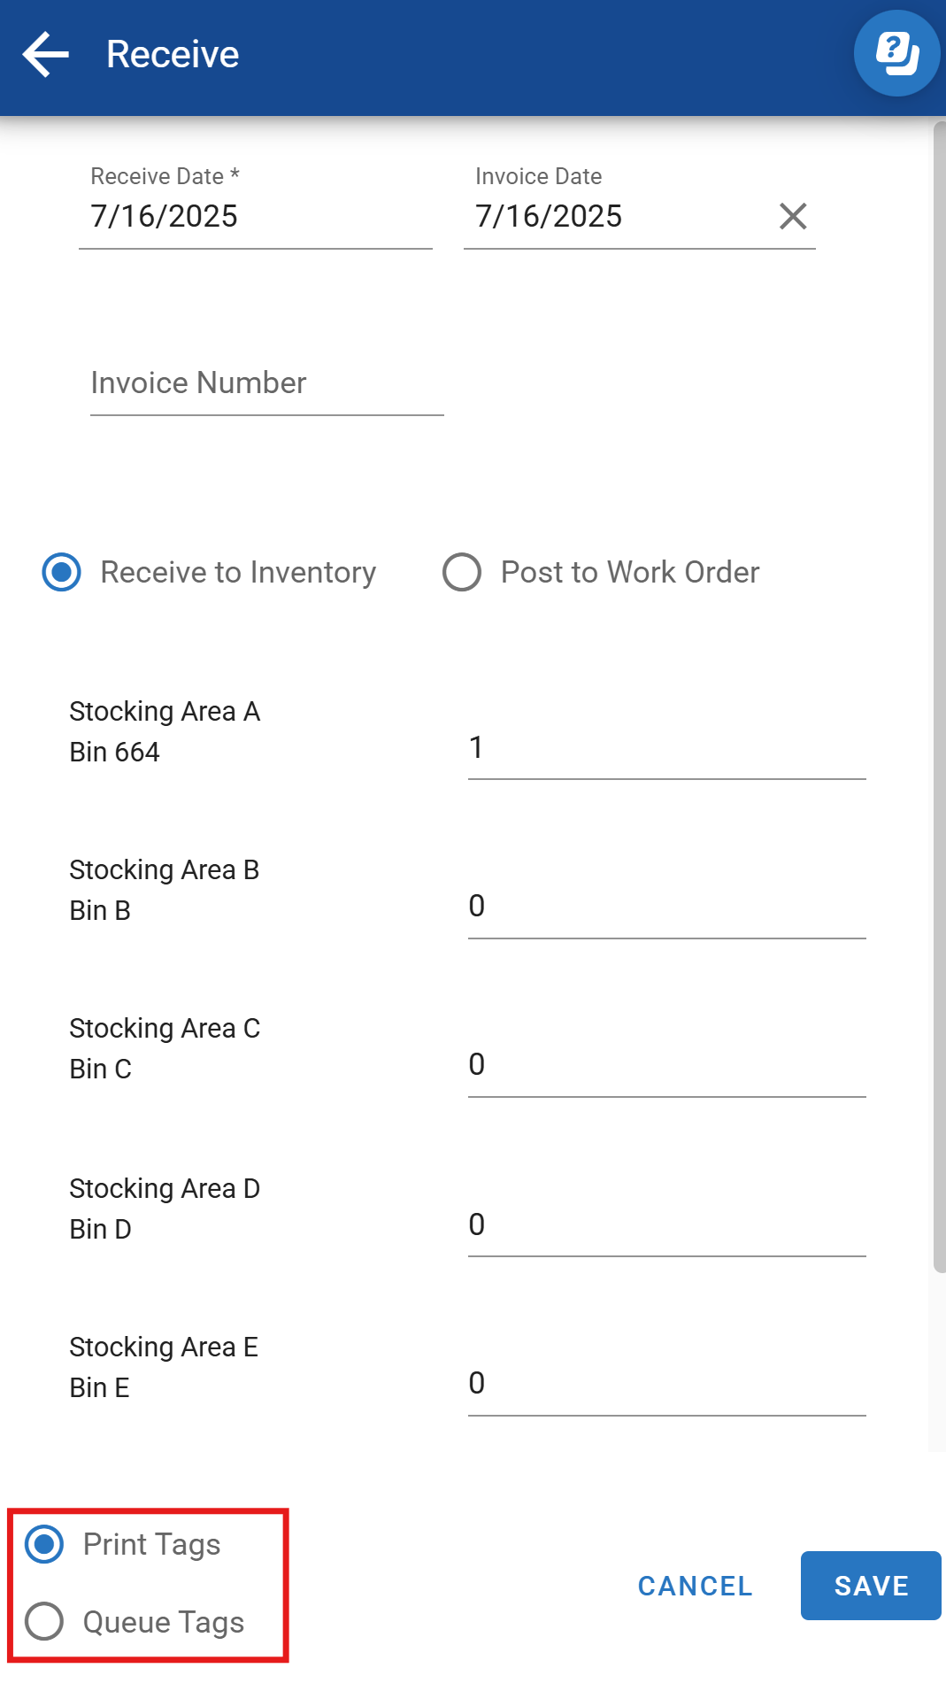Viewport: 946px width, 1699px height.
Task: Choose the Queue Tags radio option
Action: (44, 1621)
